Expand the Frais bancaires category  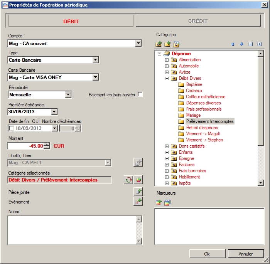point(167,171)
